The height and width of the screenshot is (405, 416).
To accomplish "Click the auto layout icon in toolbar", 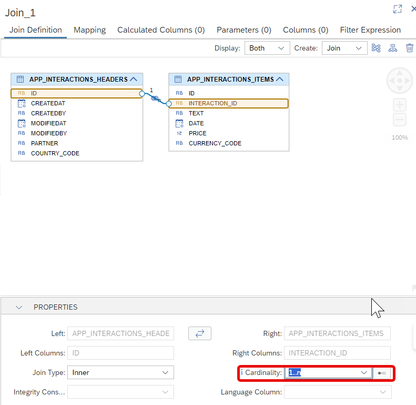I will coord(376,48).
